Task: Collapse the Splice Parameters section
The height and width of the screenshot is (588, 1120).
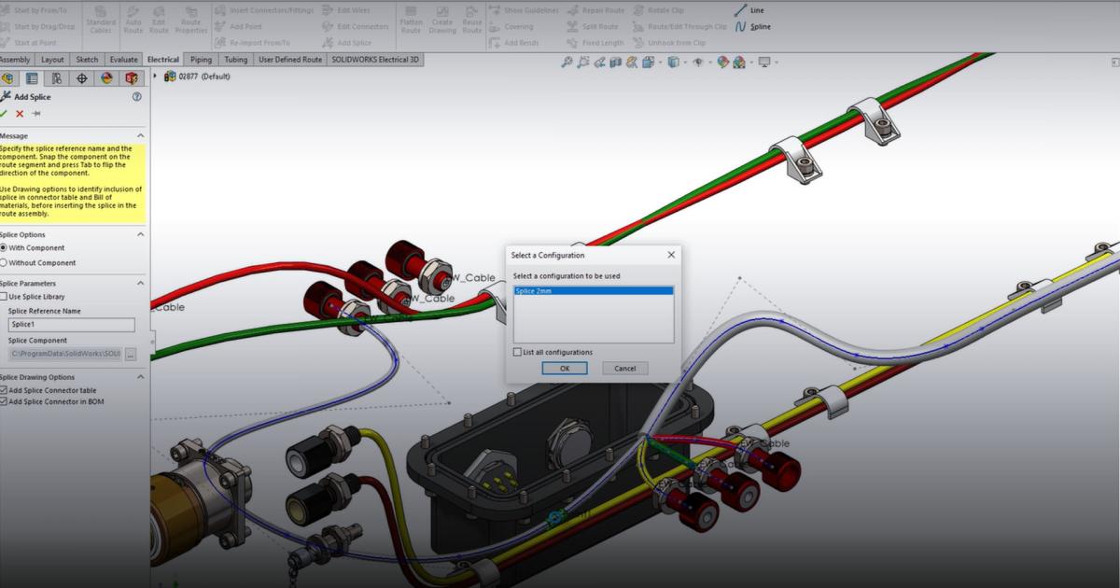Action: pos(138,283)
